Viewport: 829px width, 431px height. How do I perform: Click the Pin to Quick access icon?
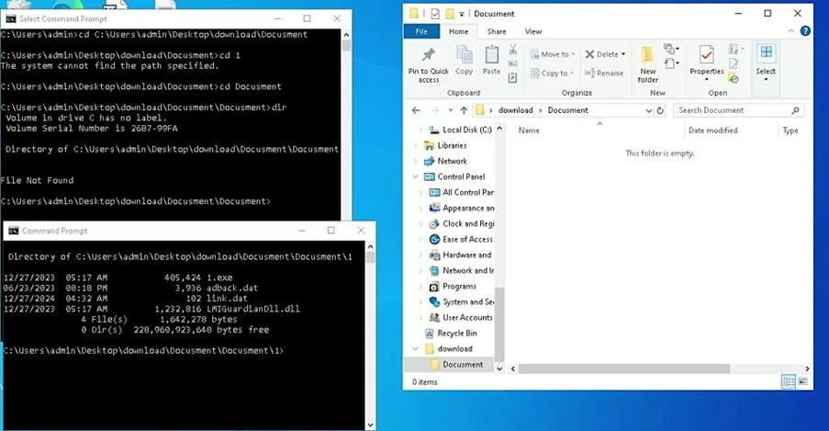click(428, 55)
